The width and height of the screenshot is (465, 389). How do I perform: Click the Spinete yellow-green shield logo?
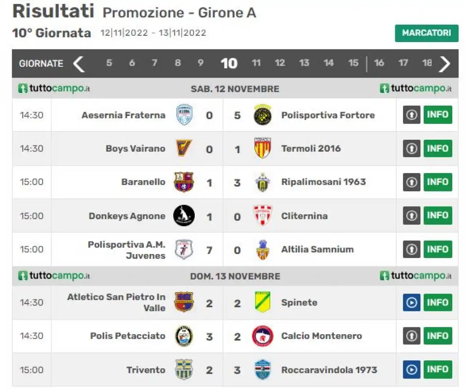pyautogui.click(x=263, y=302)
